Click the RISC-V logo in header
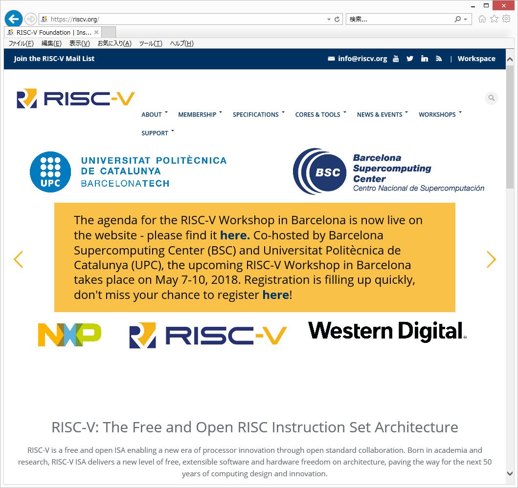 76,98
